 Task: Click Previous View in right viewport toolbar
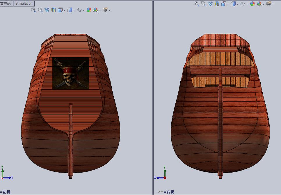coord(210,4)
